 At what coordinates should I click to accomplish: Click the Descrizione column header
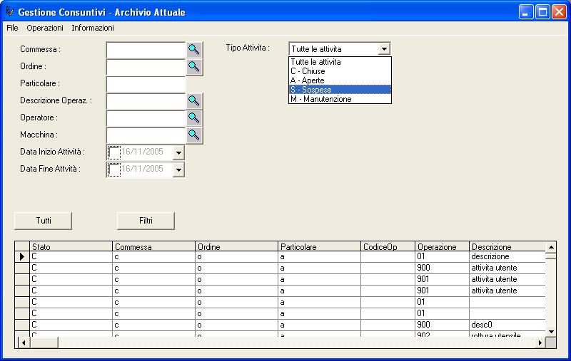click(x=507, y=246)
